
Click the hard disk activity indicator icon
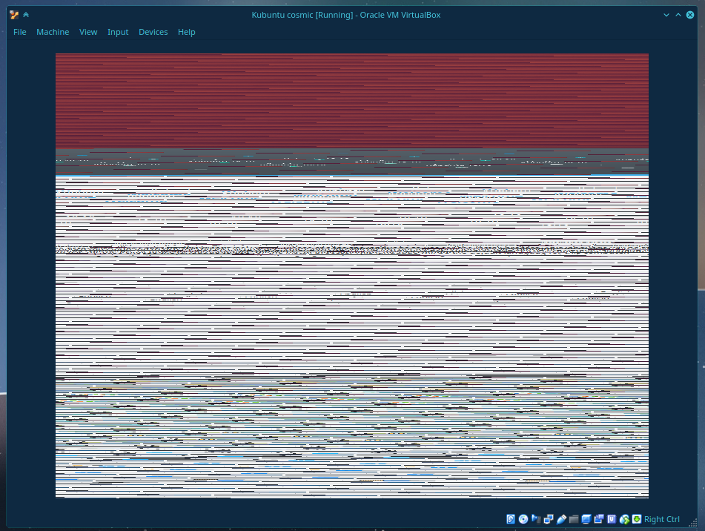[511, 519]
